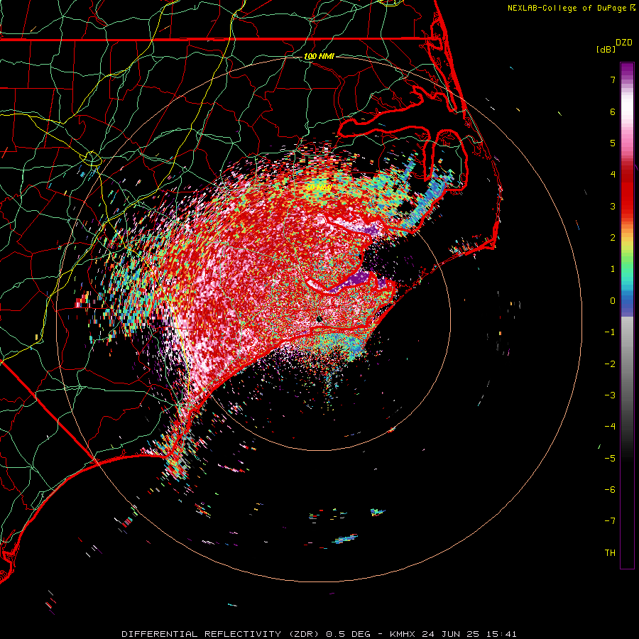Click the 50 NMI range ring label
This screenshot has height=639, width=639.
(x=319, y=187)
